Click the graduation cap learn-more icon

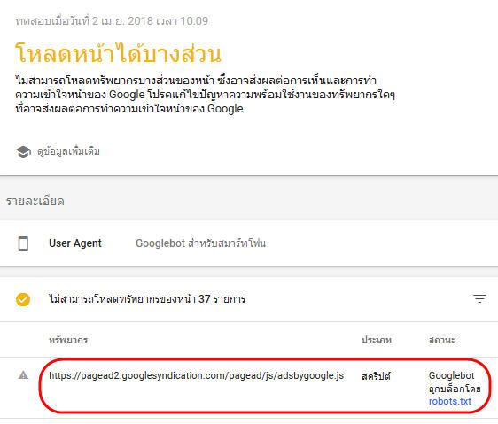[x=23, y=151]
